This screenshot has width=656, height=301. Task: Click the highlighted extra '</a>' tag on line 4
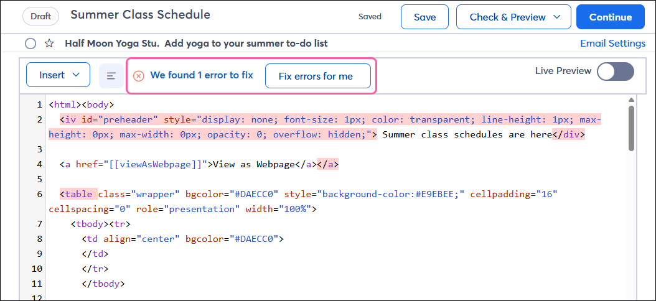(327, 164)
